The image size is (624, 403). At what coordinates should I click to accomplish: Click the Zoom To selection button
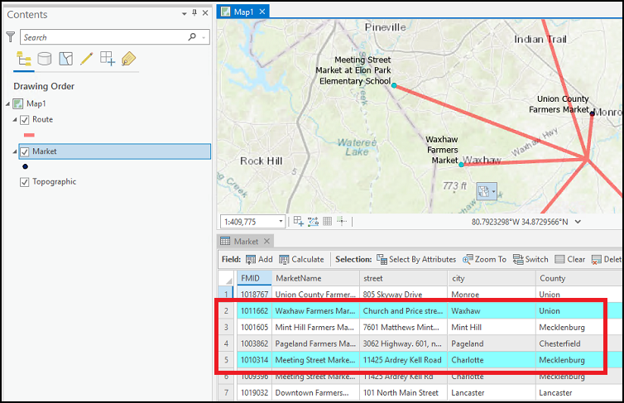click(484, 259)
